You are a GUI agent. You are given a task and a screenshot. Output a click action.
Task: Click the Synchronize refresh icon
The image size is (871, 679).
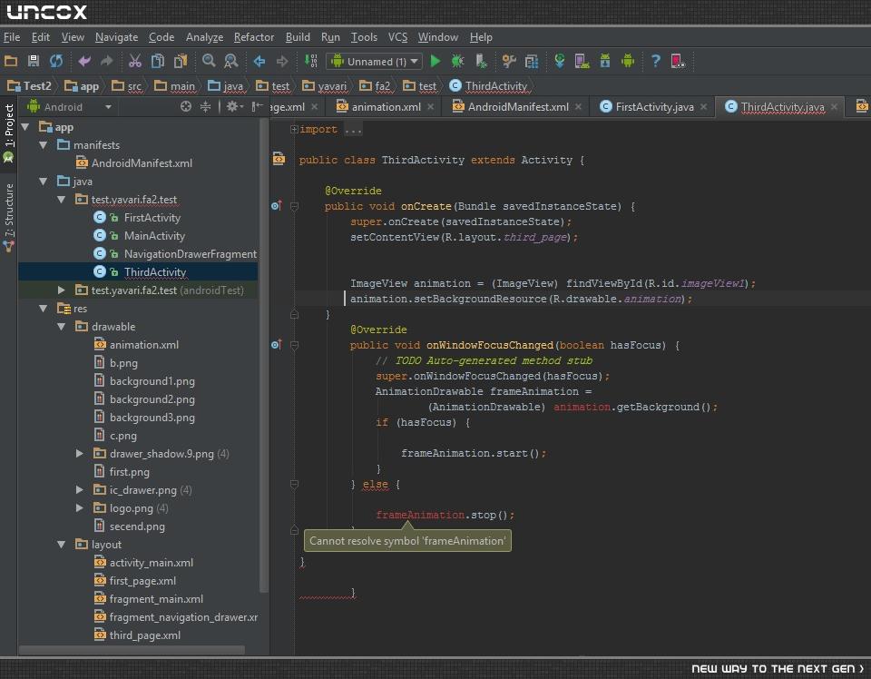pyautogui.click(x=56, y=61)
